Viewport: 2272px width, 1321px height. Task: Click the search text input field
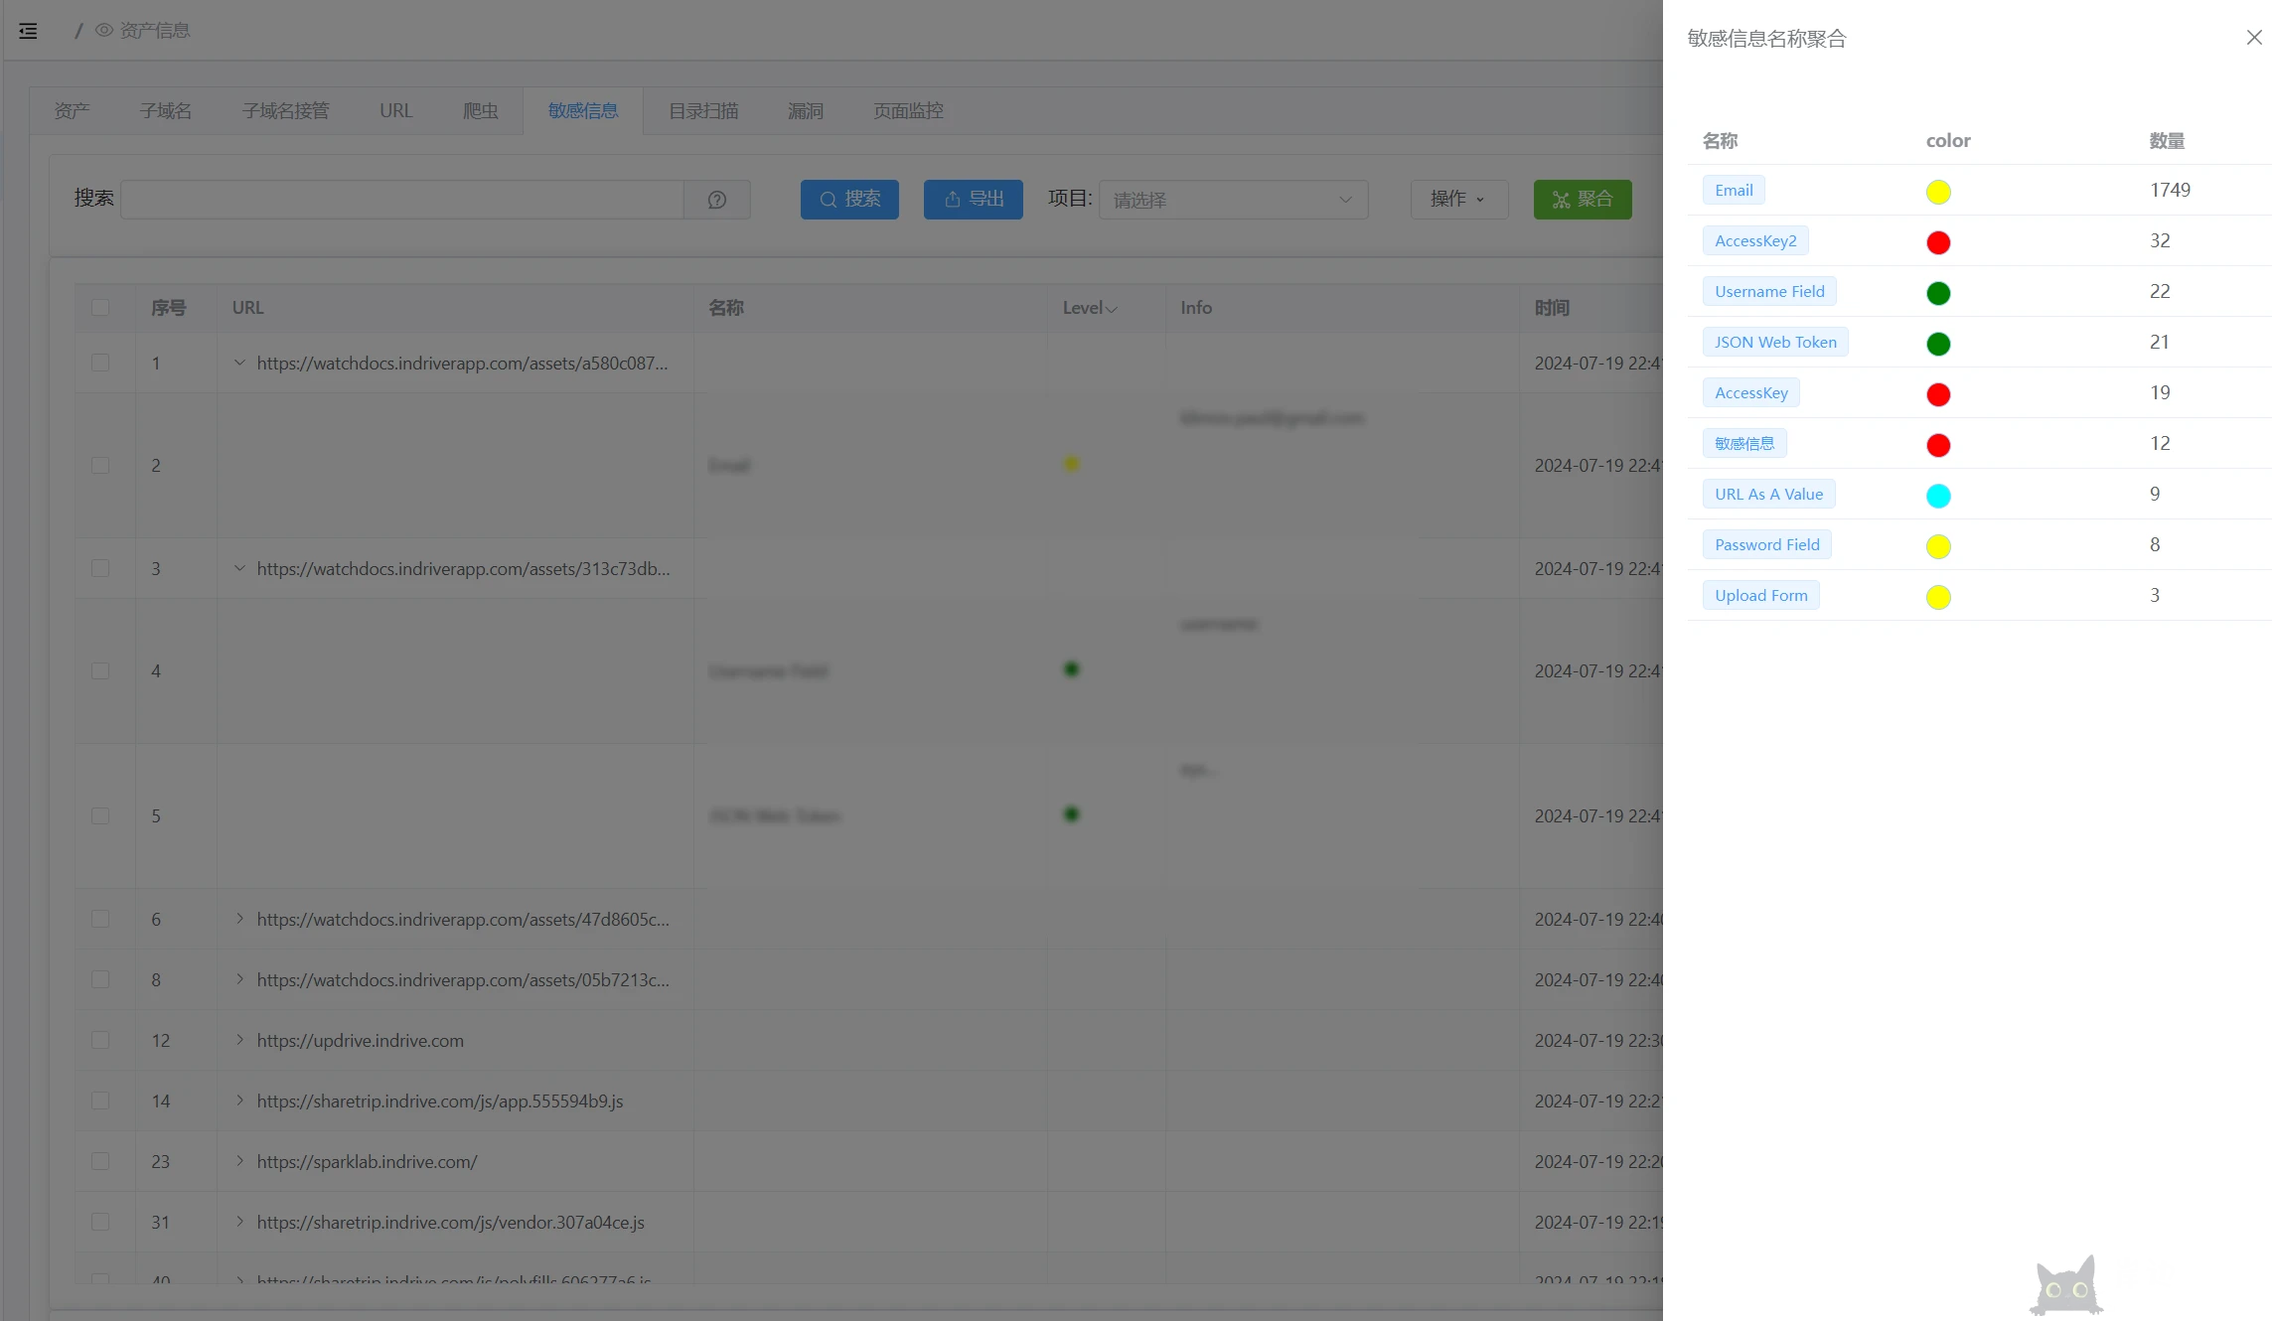pos(401,200)
